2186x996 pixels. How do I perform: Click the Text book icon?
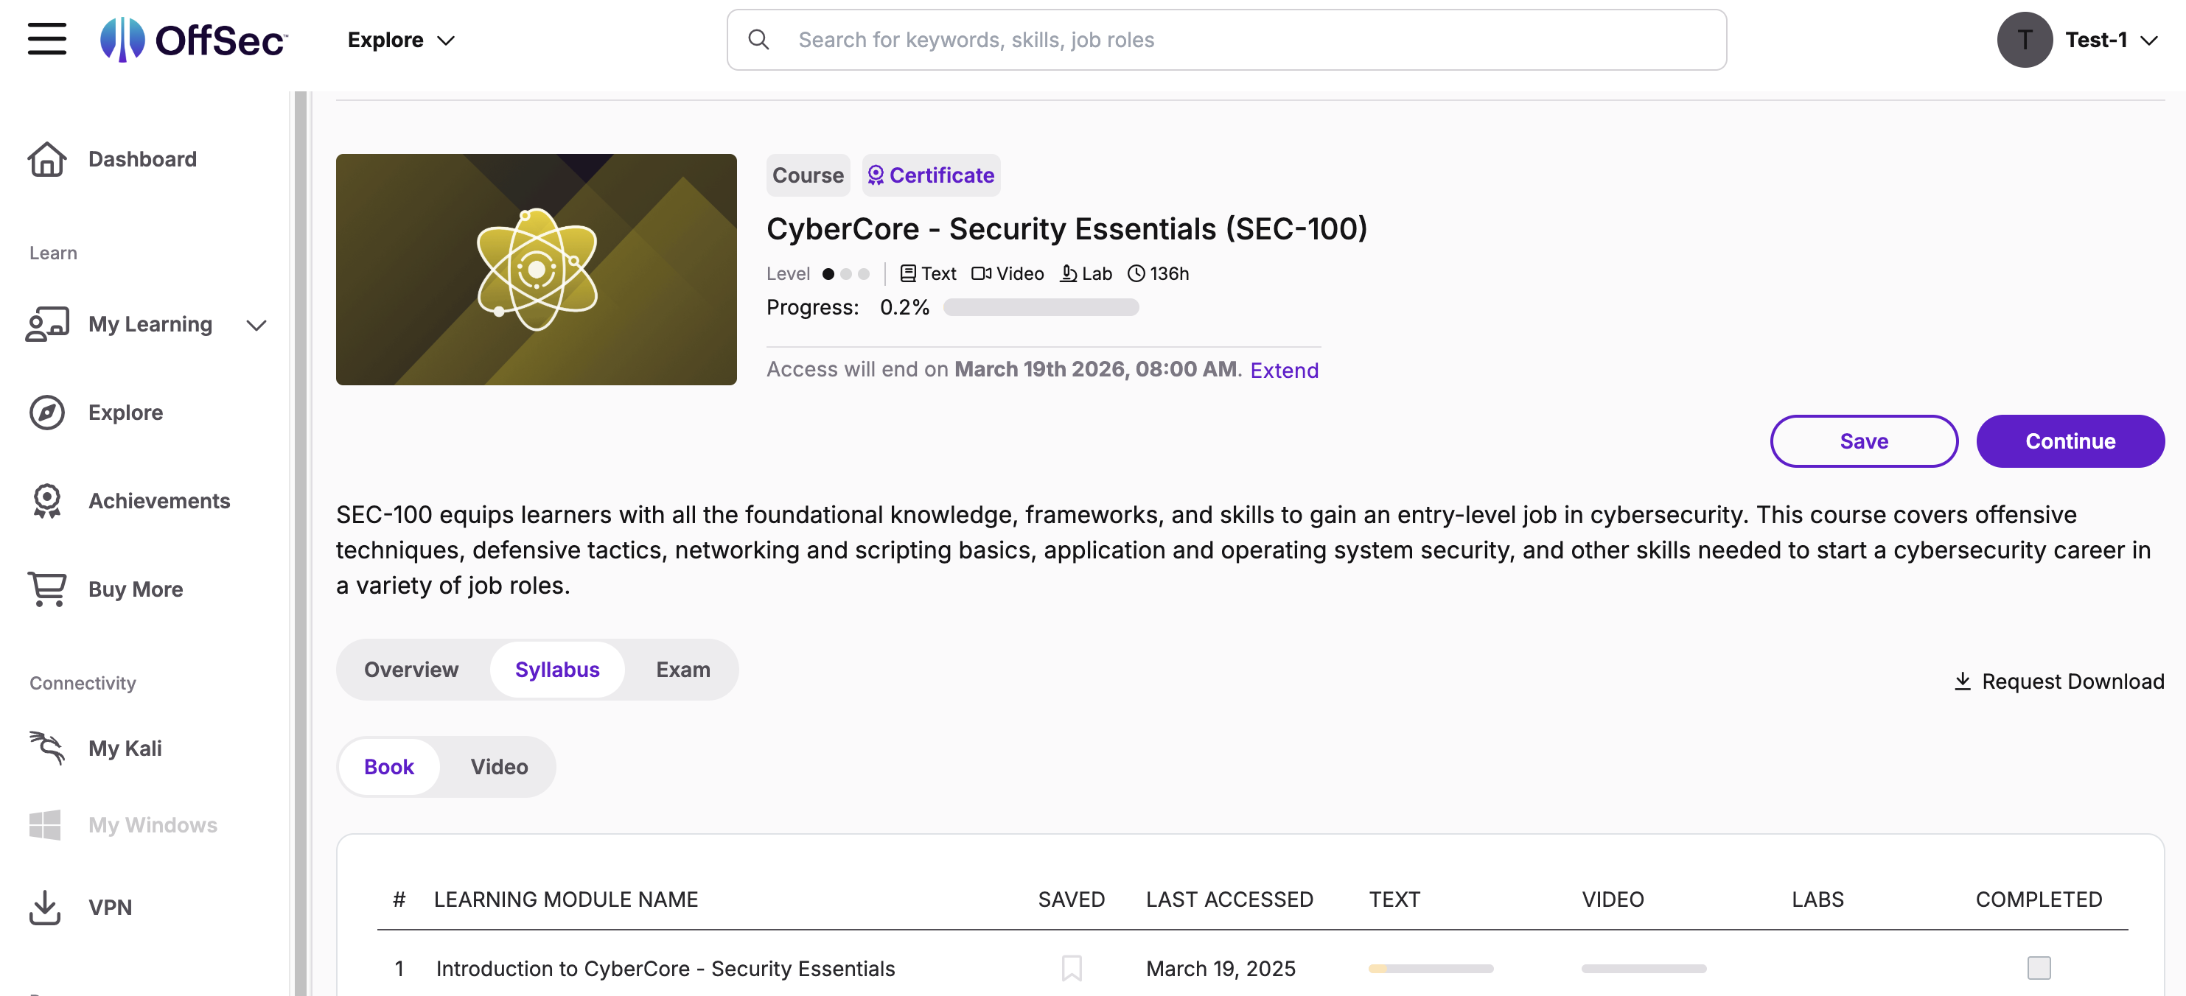click(x=908, y=273)
